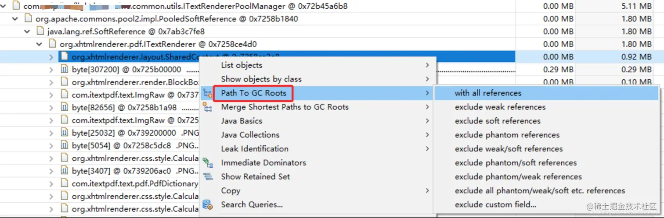
Task: Click the Merge Shortest Paths menu icon
Action: 207,107
